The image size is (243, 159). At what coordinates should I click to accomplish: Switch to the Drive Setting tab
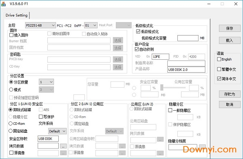coord(17,15)
